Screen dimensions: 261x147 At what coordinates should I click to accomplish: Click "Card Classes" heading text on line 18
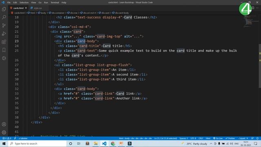pyautogui.click(x=136, y=17)
